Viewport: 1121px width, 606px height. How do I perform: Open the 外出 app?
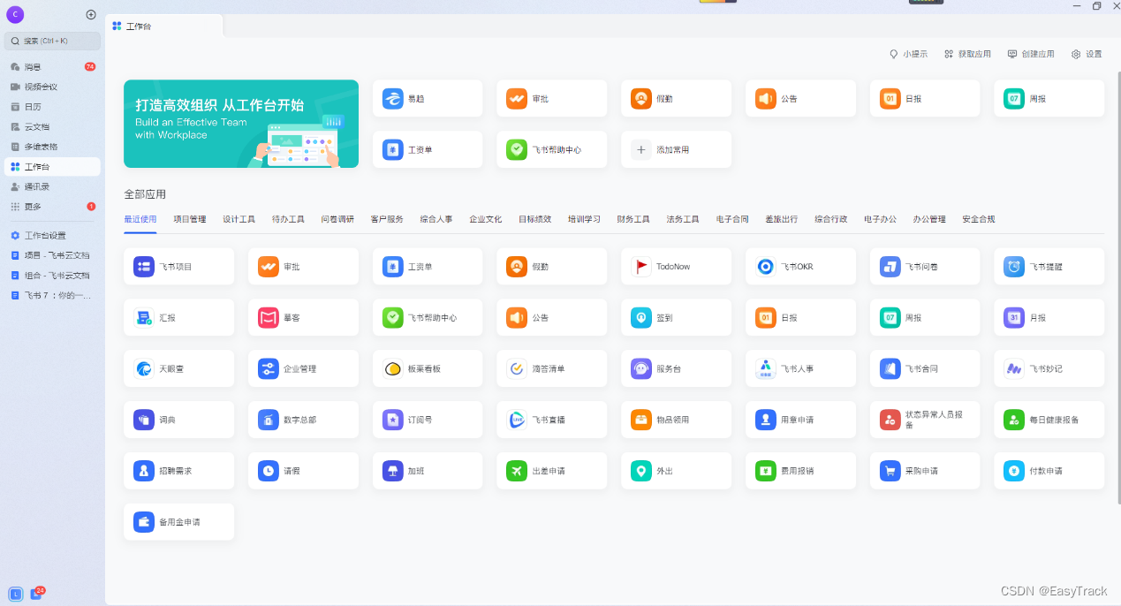click(x=676, y=471)
